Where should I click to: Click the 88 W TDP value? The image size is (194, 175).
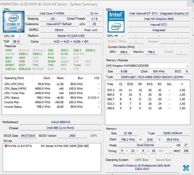pyautogui.click(x=16, y=42)
